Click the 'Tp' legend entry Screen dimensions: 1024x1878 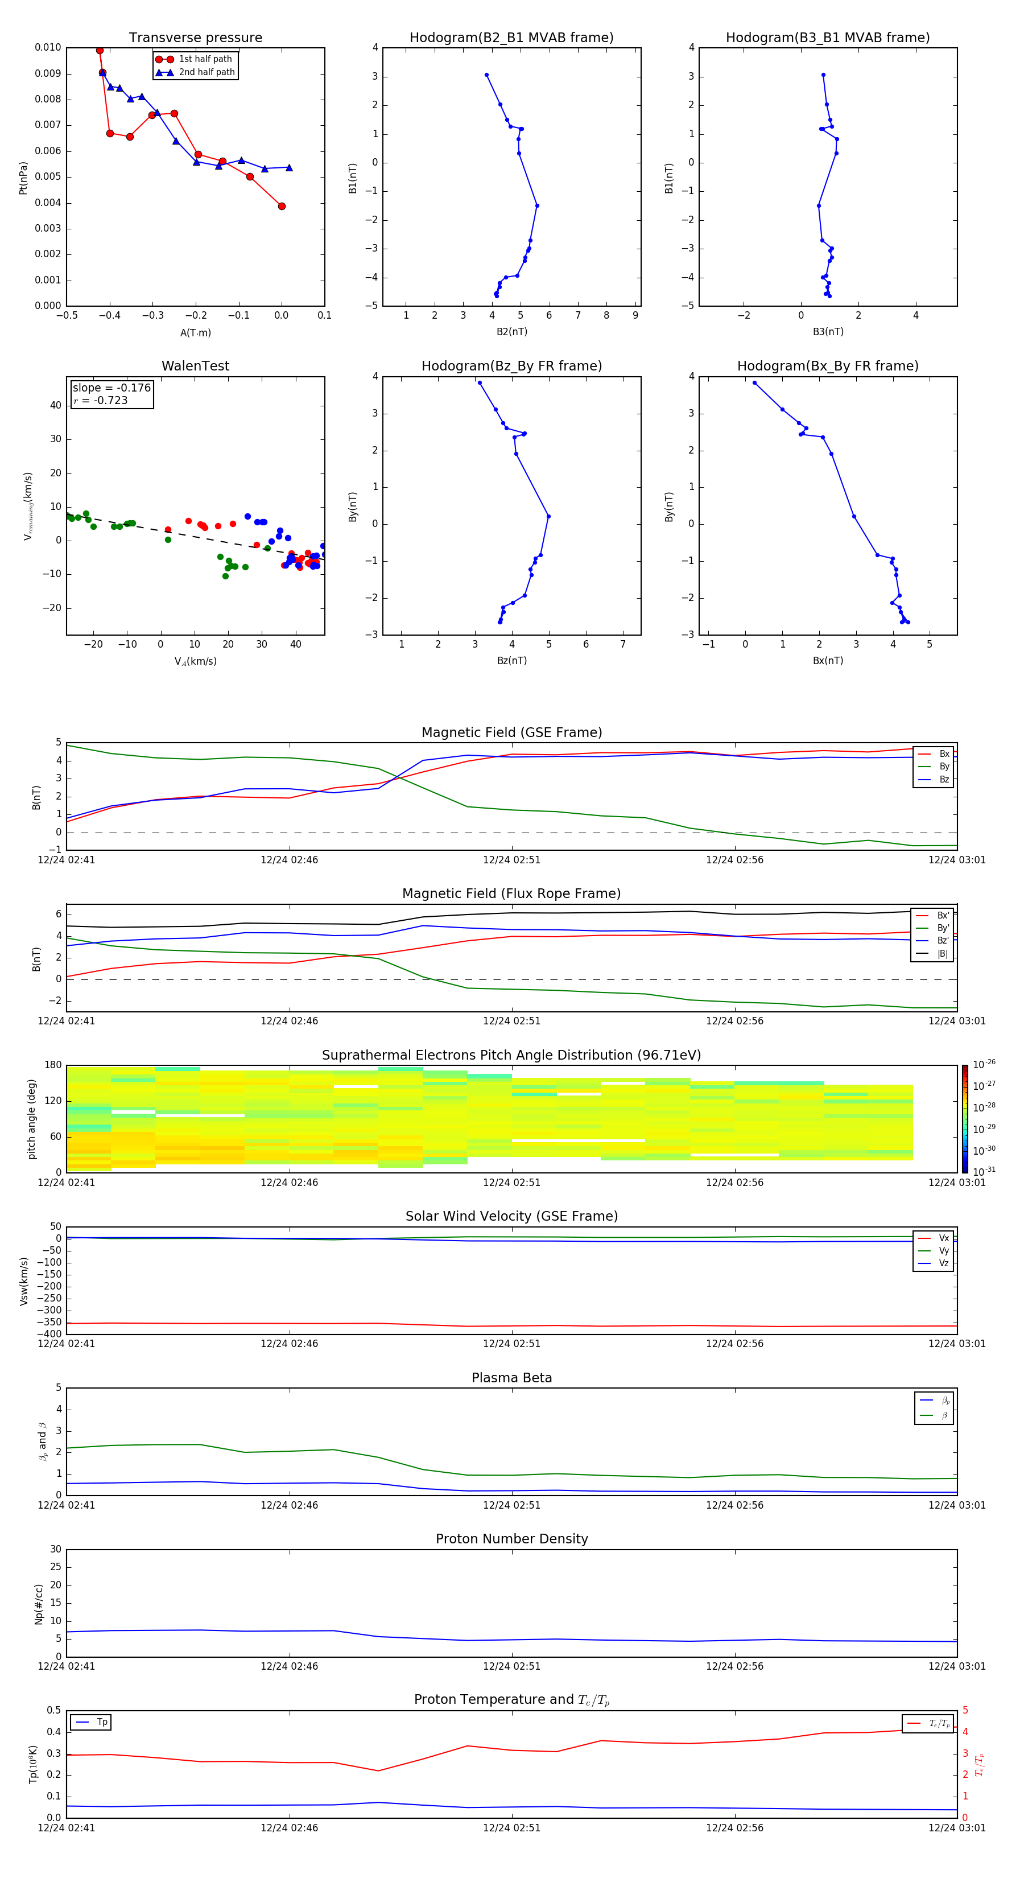point(91,1722)
